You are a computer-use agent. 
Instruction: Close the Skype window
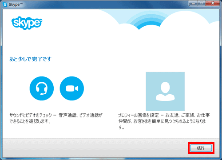click(x=213, y=3)
